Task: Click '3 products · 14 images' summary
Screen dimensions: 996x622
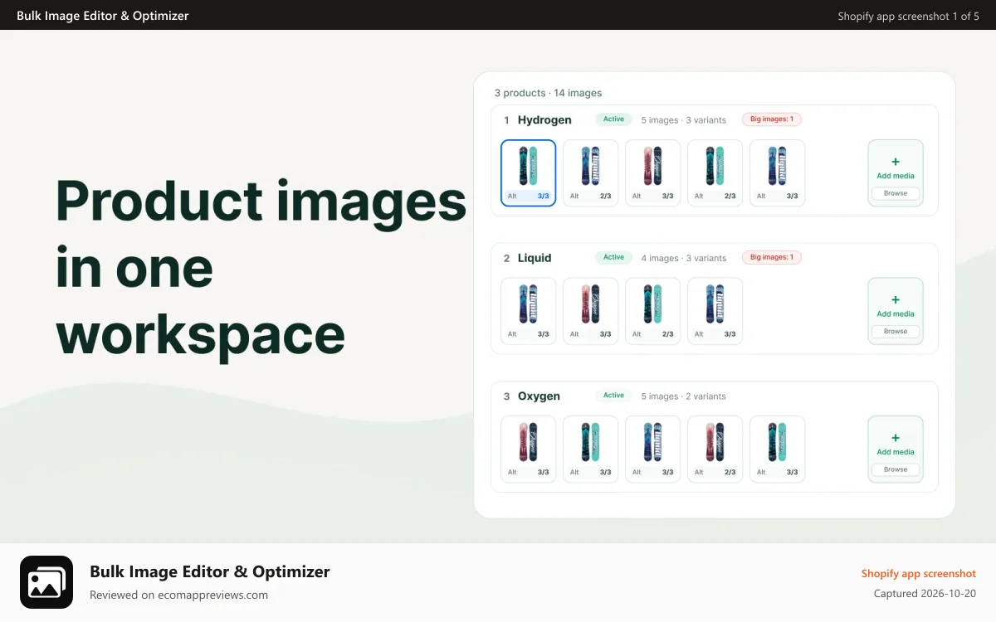Action: click(x=548, y=93)
